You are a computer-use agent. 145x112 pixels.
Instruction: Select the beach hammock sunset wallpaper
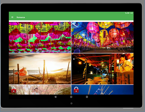pyautogui.click(x=40, y=69)
